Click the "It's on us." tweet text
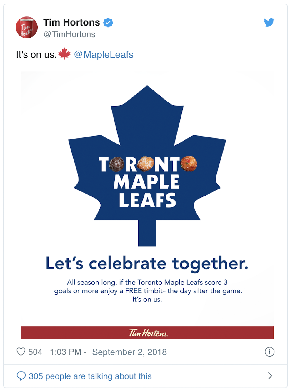290x390 pixels. click(x=36, y=54)
